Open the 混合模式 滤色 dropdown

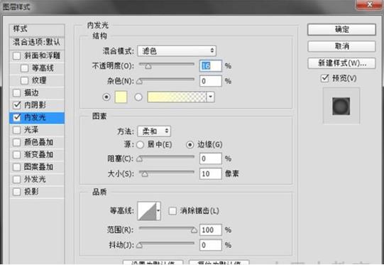[x=177, y=51]
